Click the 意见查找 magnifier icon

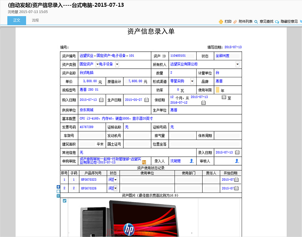256,22
